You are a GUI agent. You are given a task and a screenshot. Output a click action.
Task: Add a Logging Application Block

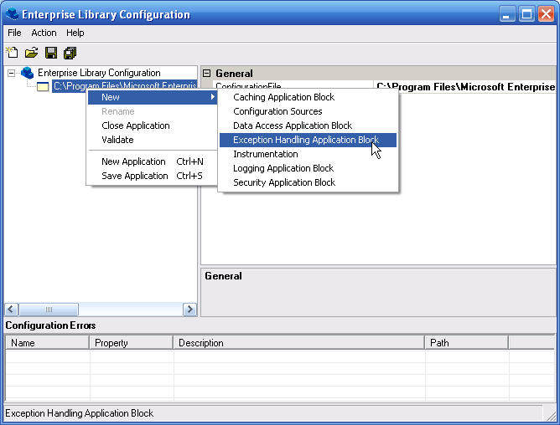tap(283, 168)
